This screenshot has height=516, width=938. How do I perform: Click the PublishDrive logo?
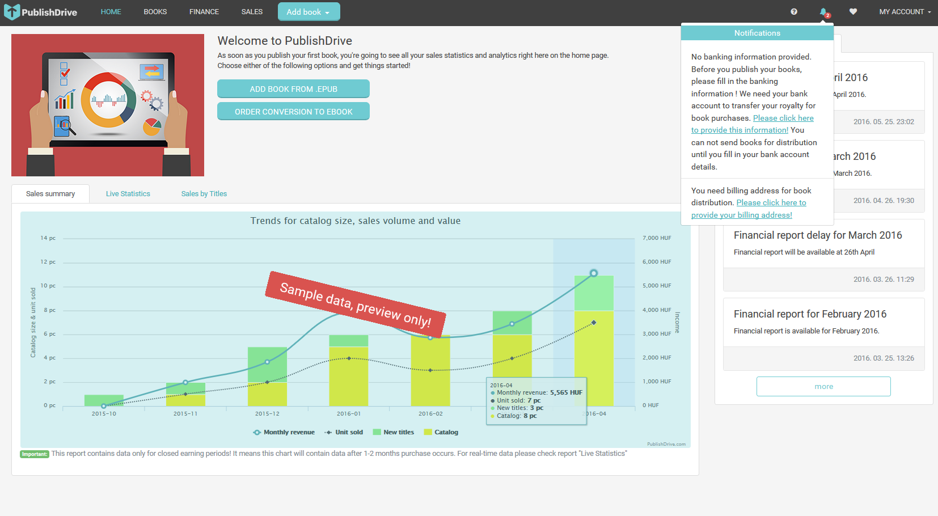pyautogui.click(x=40, y=12)
